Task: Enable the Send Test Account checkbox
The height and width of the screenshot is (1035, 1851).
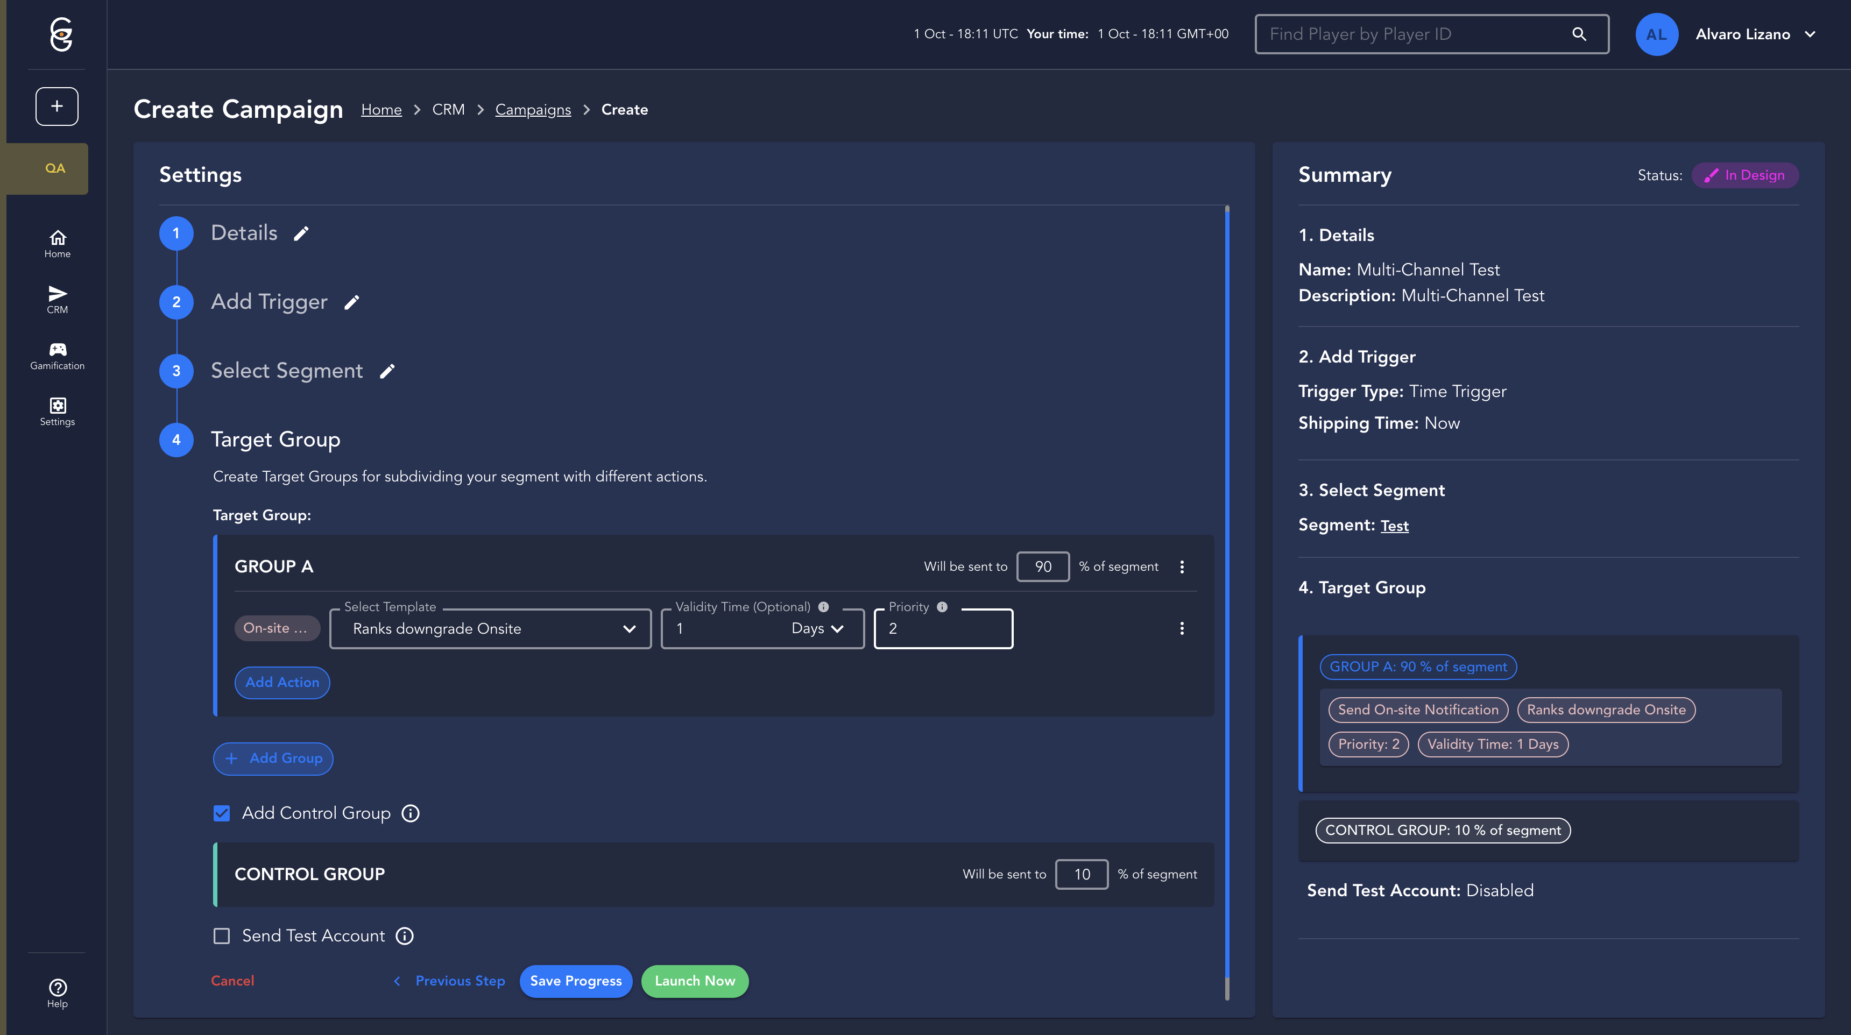Action: [x=222, y=936]
